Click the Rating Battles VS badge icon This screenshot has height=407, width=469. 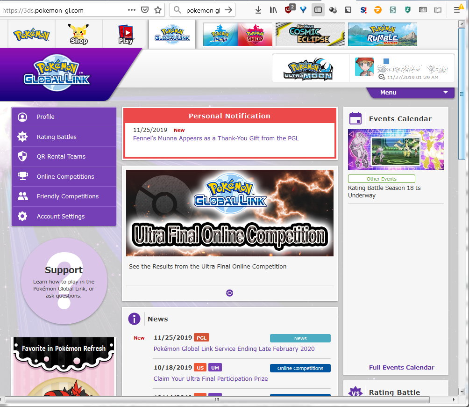[x=22, y=137]
